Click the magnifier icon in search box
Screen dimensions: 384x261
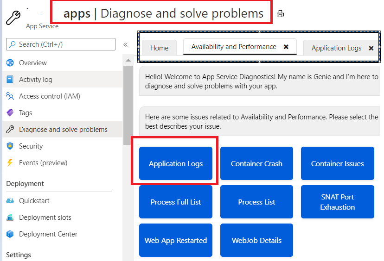click(x=12, y=44)
